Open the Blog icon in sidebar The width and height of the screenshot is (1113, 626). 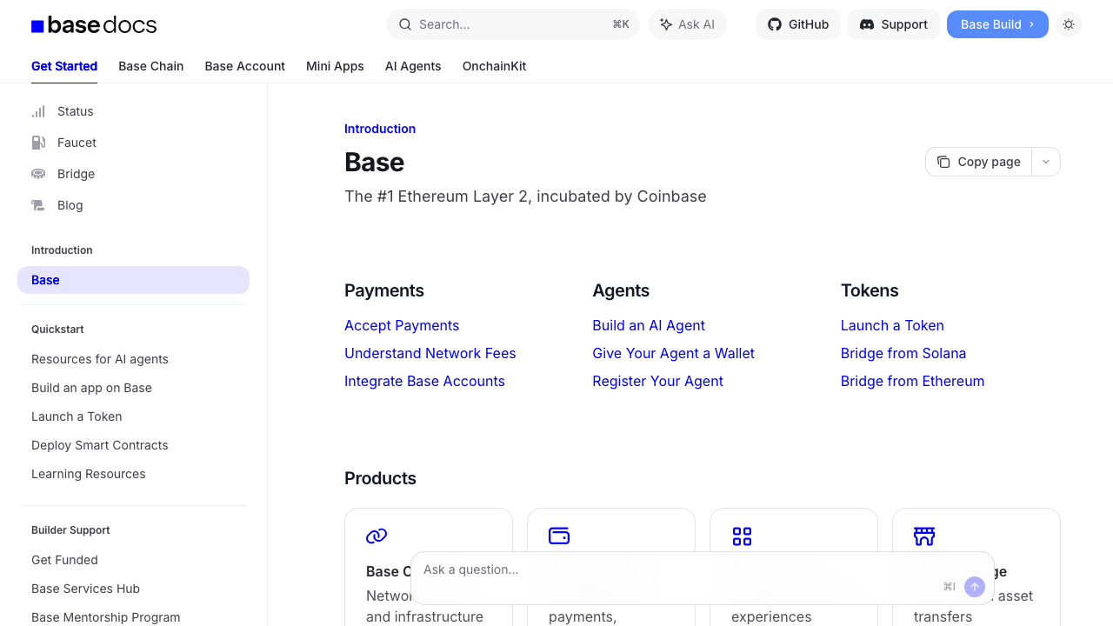(x=38, y=205)
